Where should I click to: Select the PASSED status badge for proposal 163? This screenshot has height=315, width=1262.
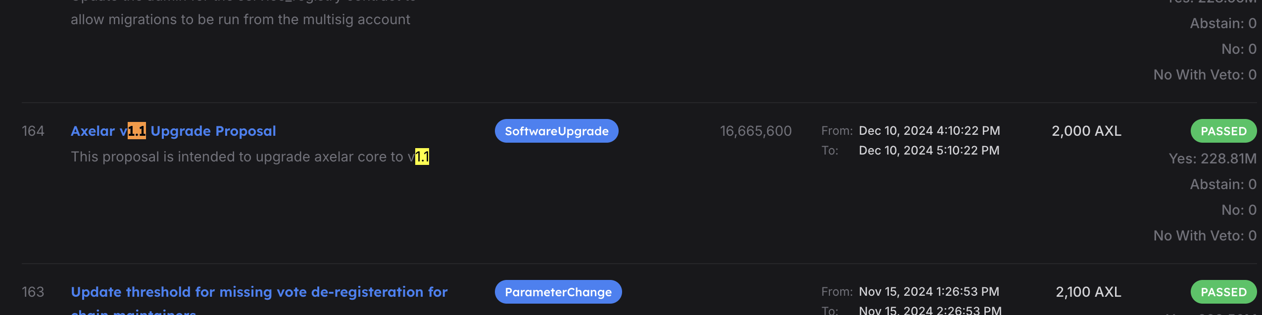pos(1223,292)
